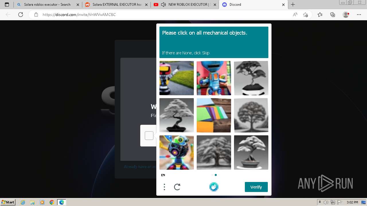Open Read aloud in address bar
The image size is (367, 206).
point(295,15)
